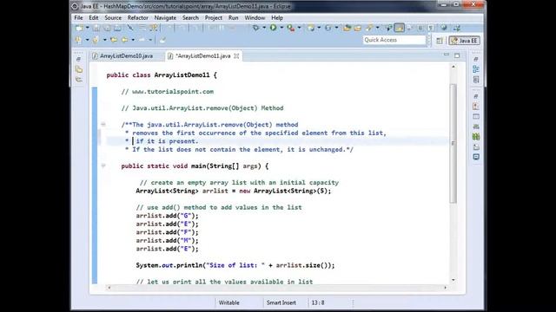Select the ArrayListDemo11.java editor tab
556x312 pixels.
203,55
